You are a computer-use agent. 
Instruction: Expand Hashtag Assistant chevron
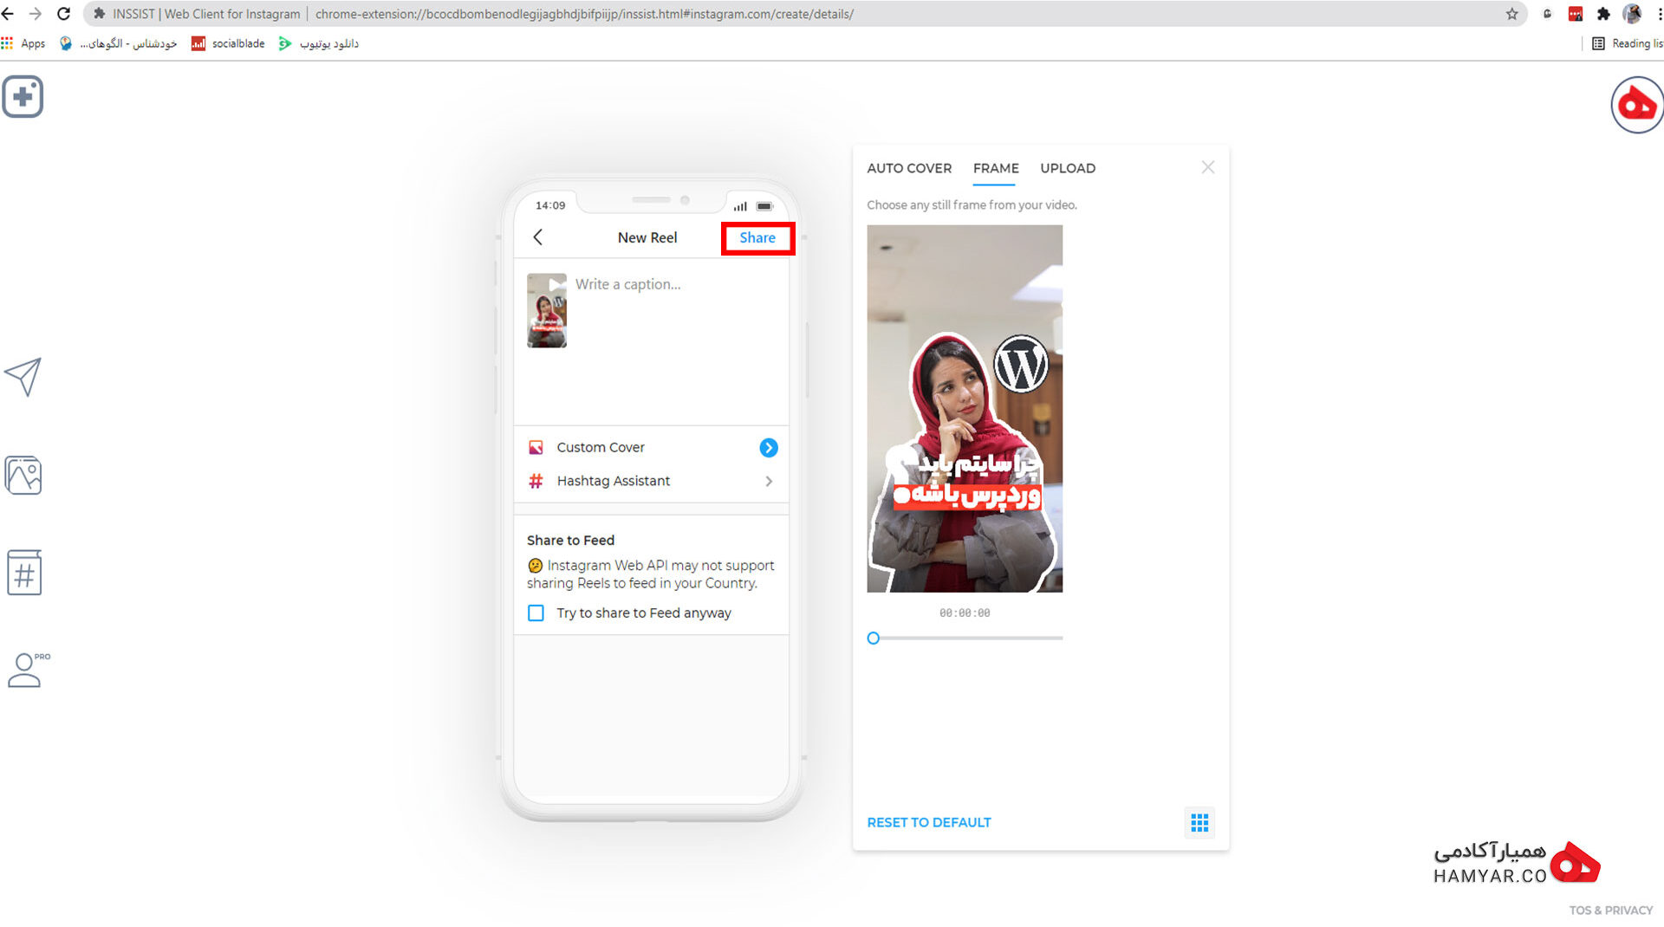[769, 482]
